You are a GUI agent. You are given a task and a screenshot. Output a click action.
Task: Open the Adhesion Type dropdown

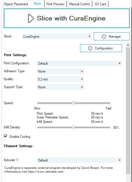point(60,71)
